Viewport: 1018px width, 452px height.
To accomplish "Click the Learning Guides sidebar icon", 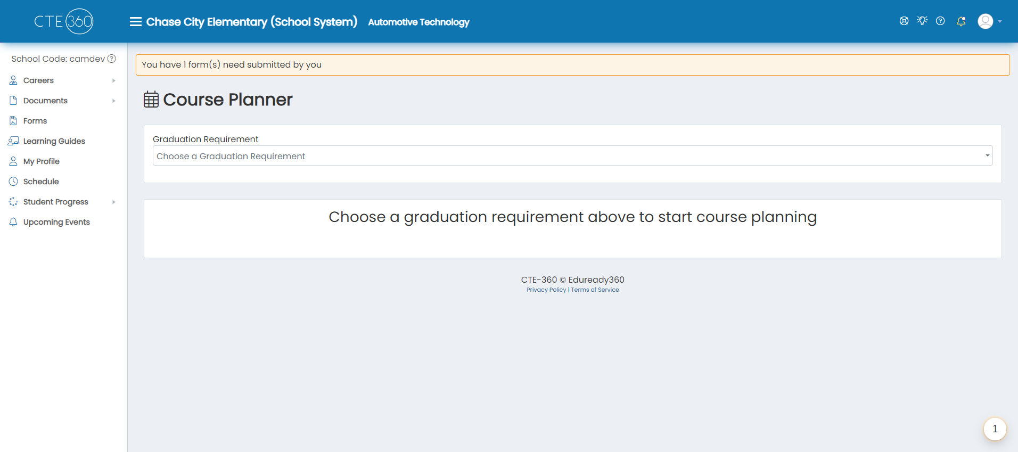I will click(x=13, y=141).
